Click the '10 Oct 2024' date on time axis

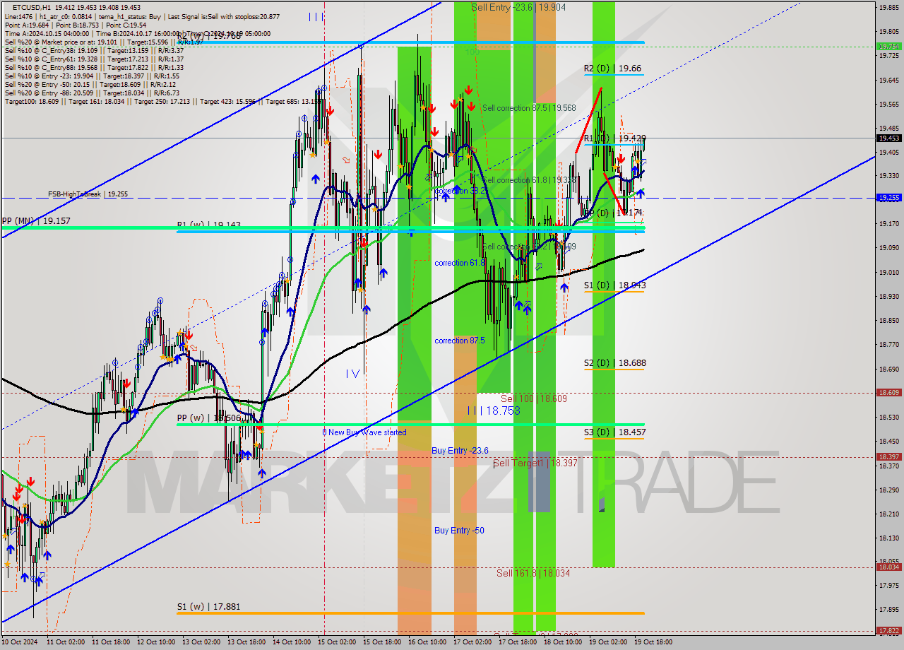[x=20, y=642]
